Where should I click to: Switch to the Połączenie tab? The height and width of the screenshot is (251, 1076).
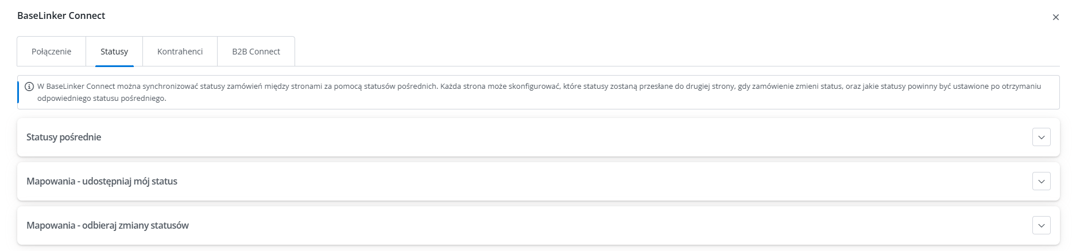(x=52, y=52)
